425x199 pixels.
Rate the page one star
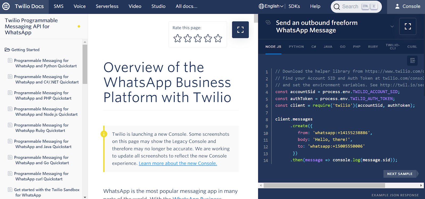[x=177, y=39]
